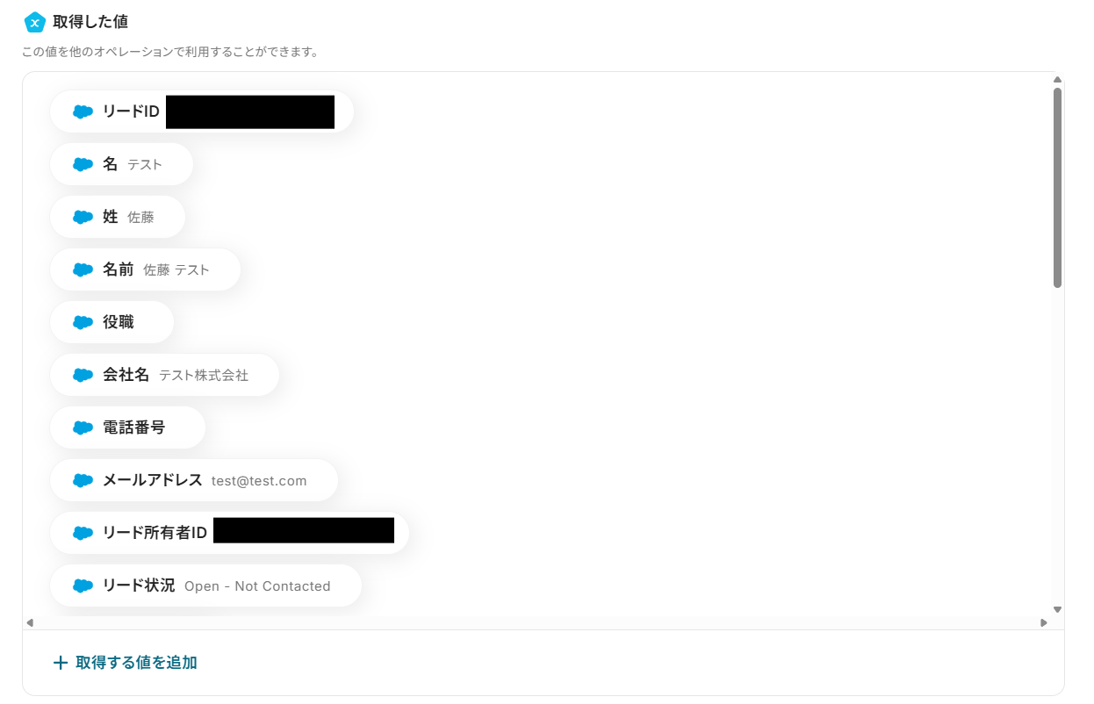This screenshot has width=1094, height=704.
Task: Click the horizontal scroll left arrow
Action: coord(30,622)
